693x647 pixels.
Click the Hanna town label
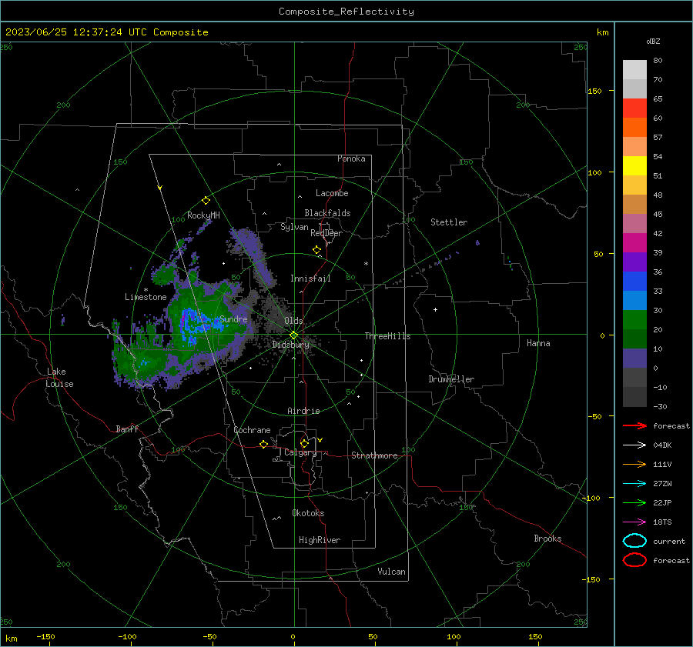[538, 343]
